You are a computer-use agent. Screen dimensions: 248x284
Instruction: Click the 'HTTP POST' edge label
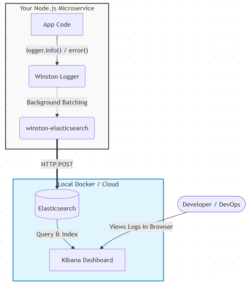[x=57, y=164]
